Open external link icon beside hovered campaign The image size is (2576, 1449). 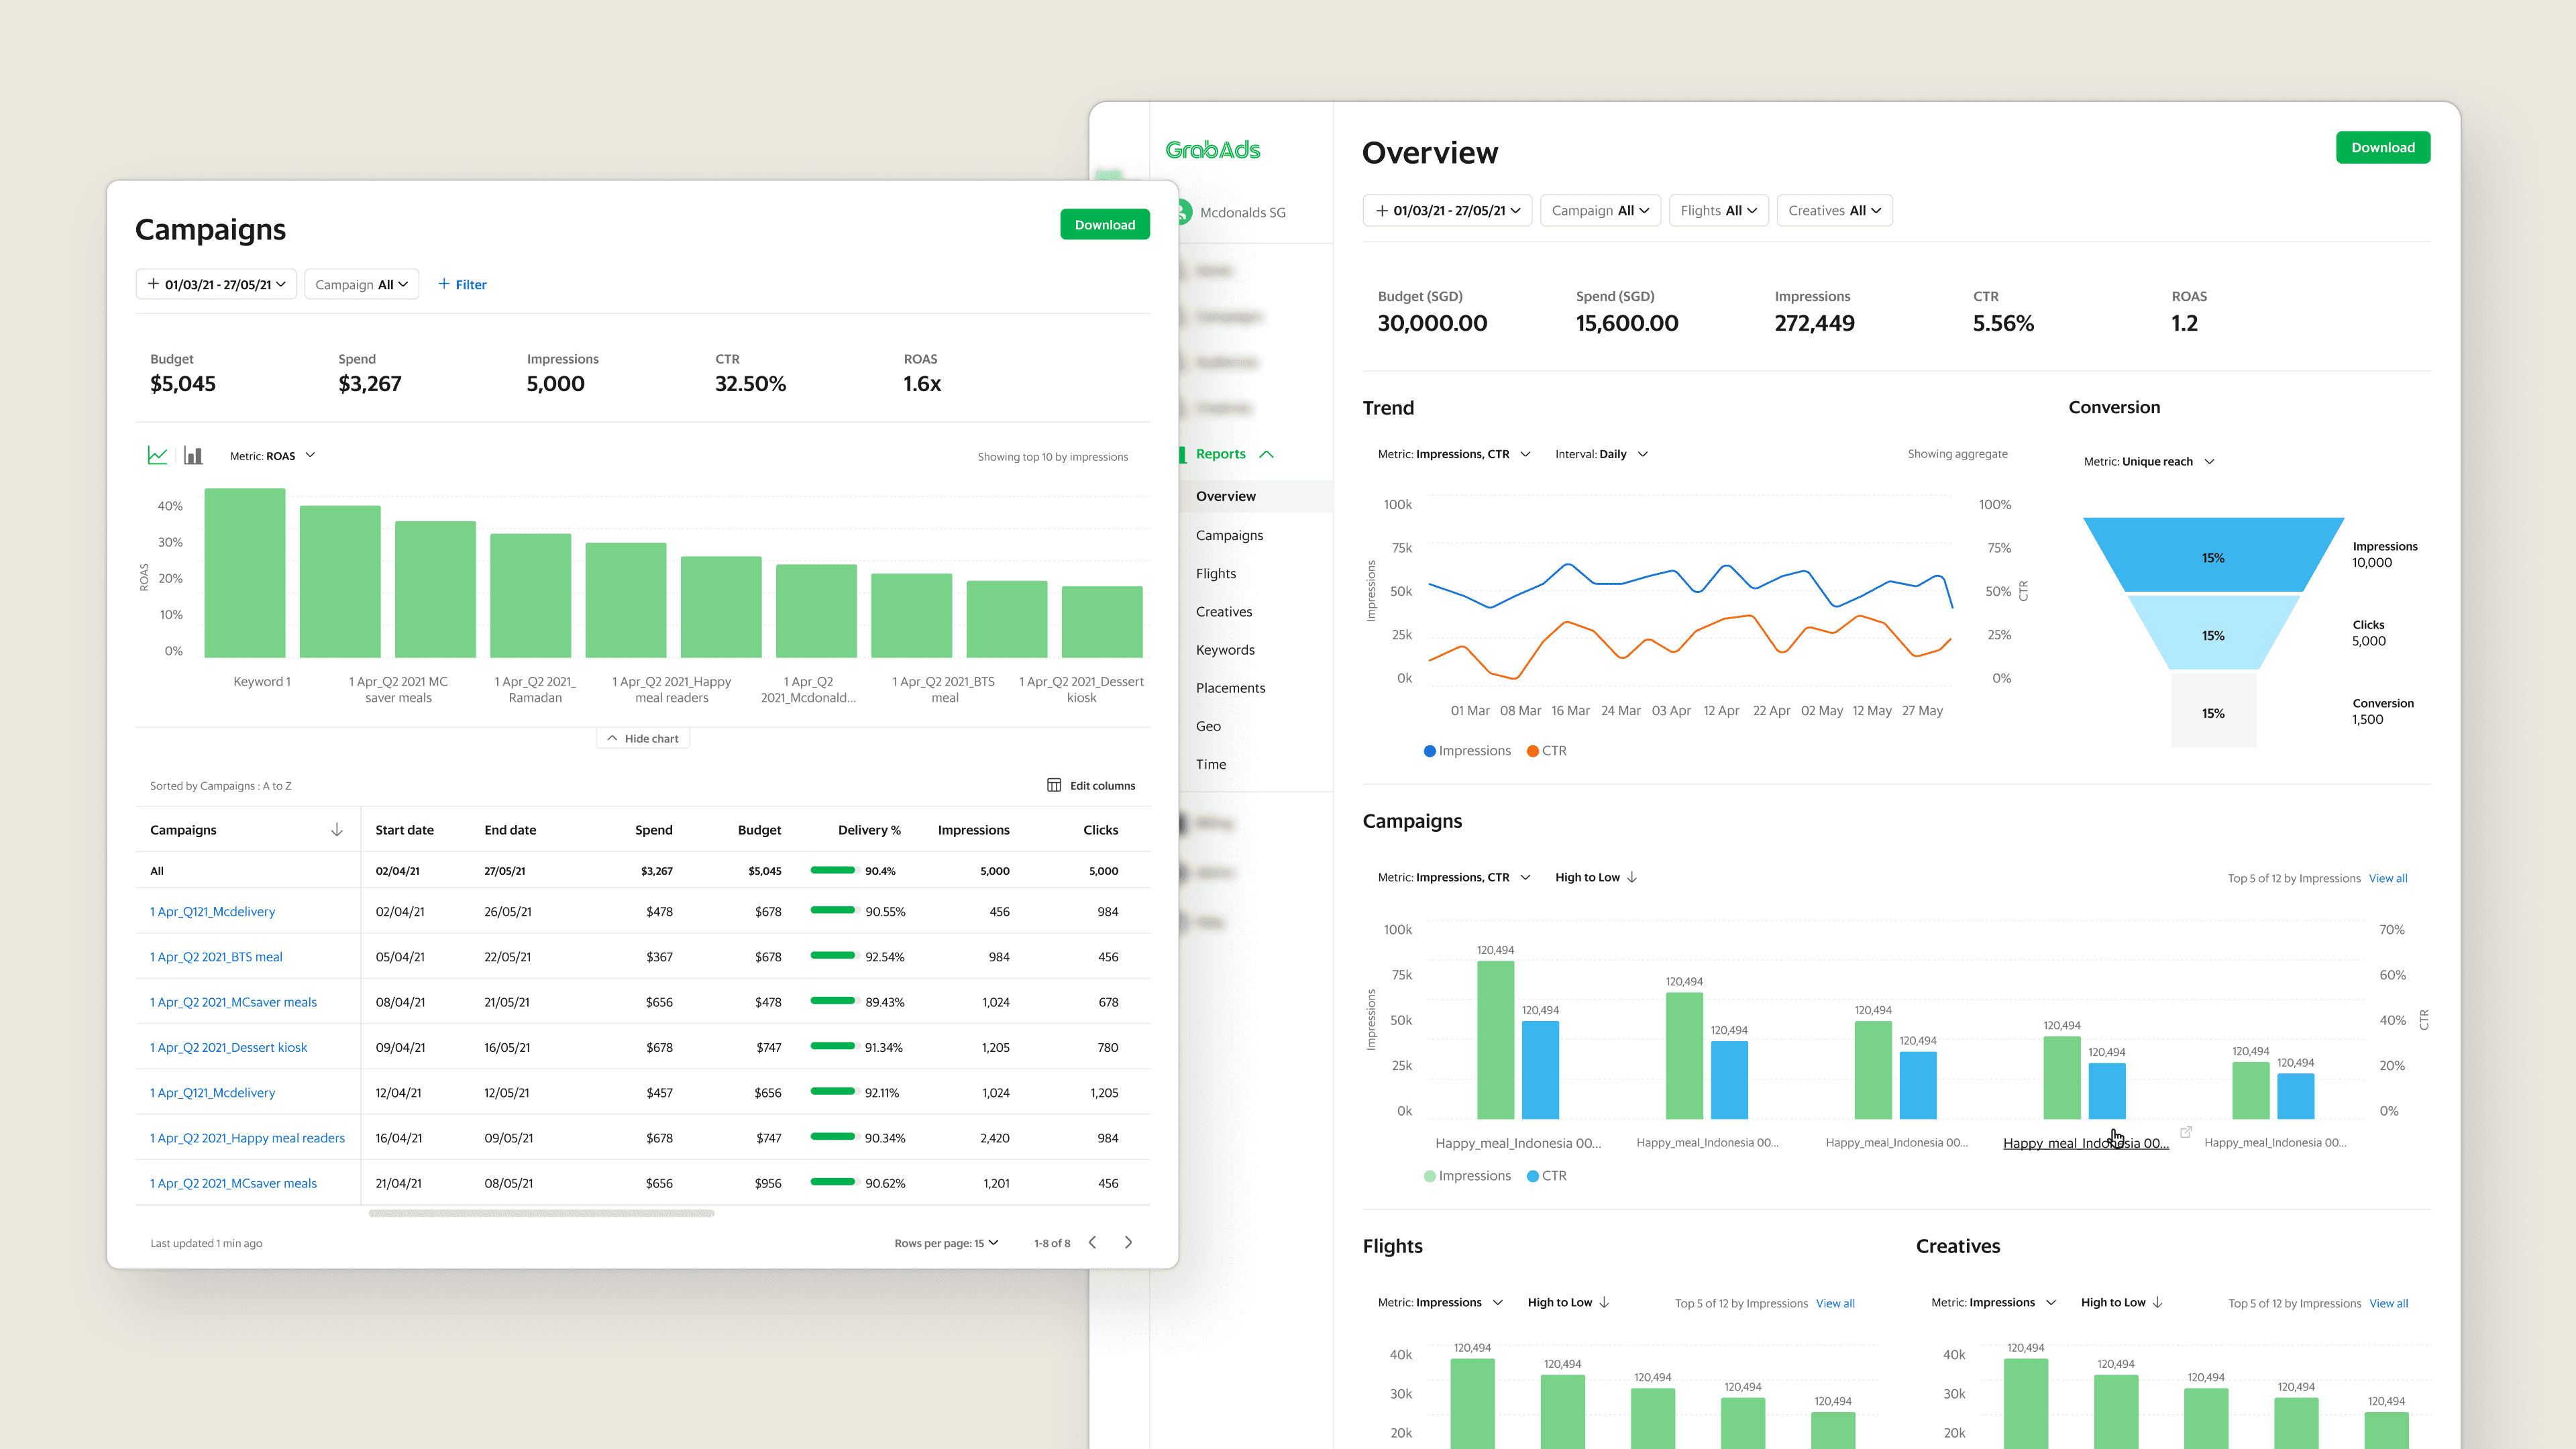[2186, 1132]
